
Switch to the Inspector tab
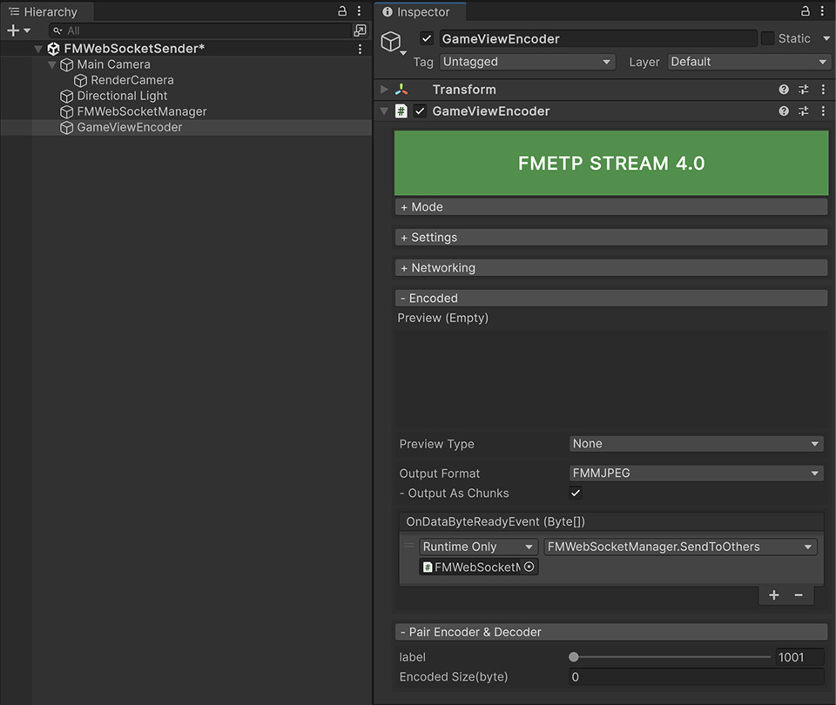click(419, 11)
